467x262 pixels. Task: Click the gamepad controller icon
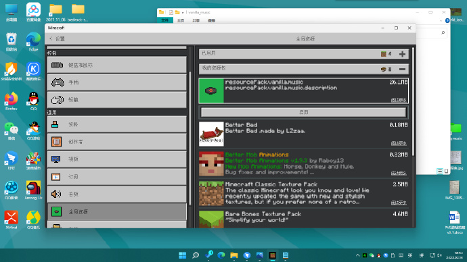coord(58,82)
